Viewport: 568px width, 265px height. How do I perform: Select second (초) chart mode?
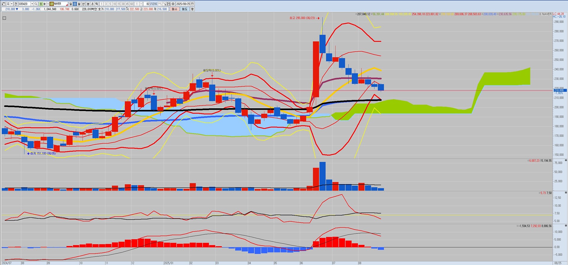[92, 4]
